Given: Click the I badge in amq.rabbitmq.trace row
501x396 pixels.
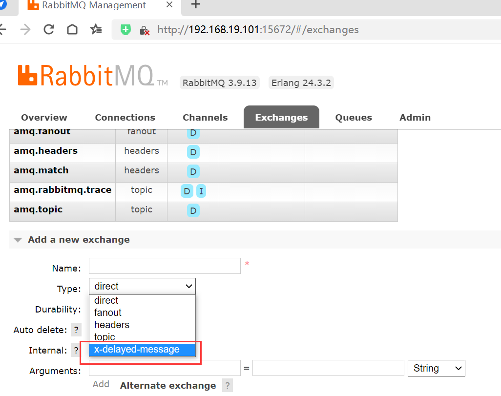Looking at the screenshot, I should coord(201,191).
